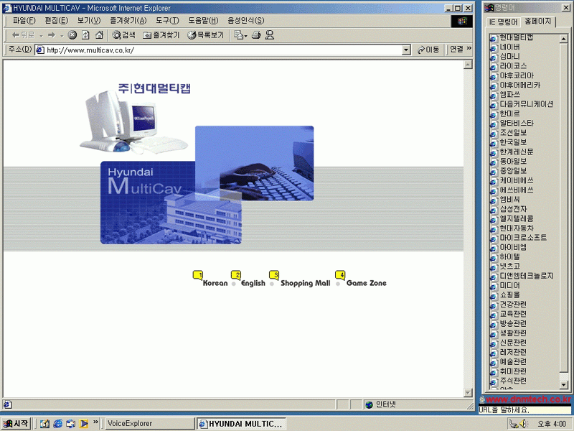Select 동아일보 in the homepage list
This screenshot has height=431, width=574.
click(x=513, y=161)
